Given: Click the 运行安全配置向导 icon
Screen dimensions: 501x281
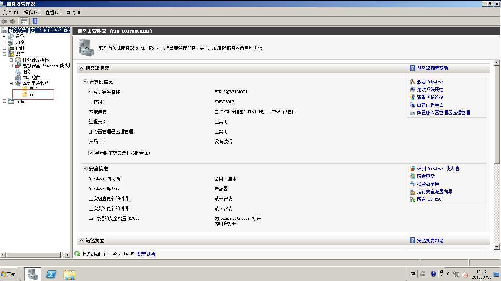Looking at the screenshot, I should coord(413,192).
